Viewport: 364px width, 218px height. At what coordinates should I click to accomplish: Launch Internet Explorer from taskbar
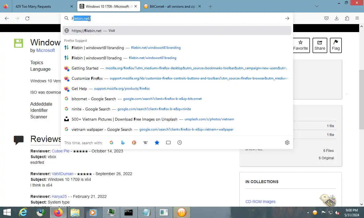[23, 212]
